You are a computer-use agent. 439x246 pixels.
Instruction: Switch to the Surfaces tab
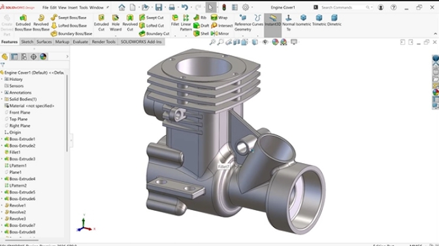pos(44,42)
